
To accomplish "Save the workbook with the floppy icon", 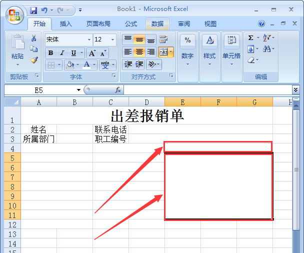I will (x=33, y=10).
